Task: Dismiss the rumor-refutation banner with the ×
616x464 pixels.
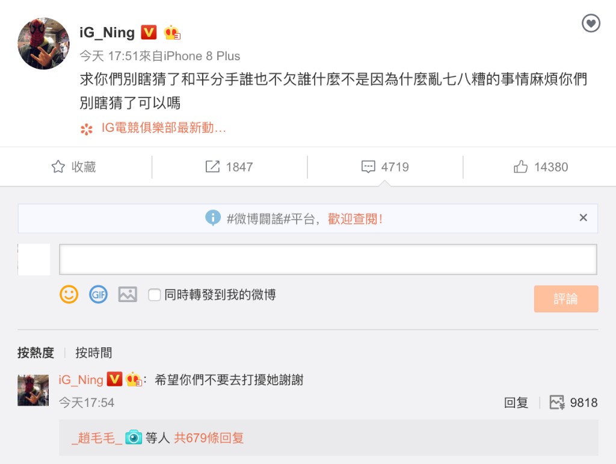Action: tap(583, 217)
